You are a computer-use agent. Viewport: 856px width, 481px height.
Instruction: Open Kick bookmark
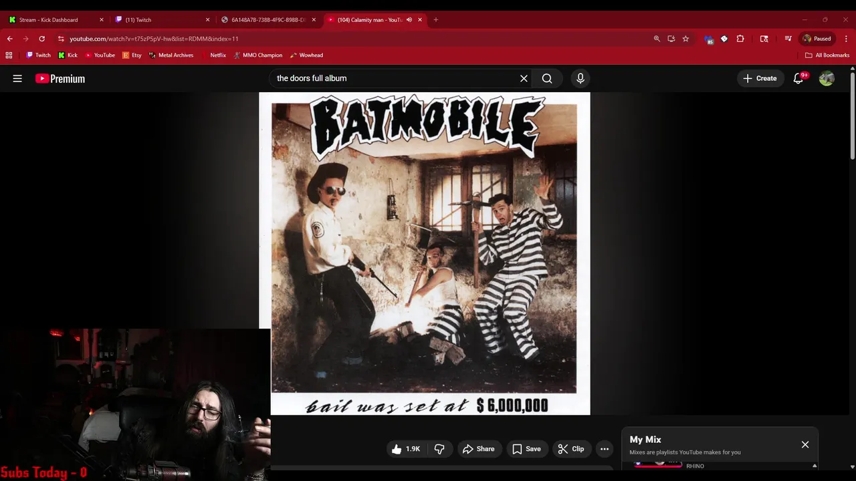click(68, 55)
